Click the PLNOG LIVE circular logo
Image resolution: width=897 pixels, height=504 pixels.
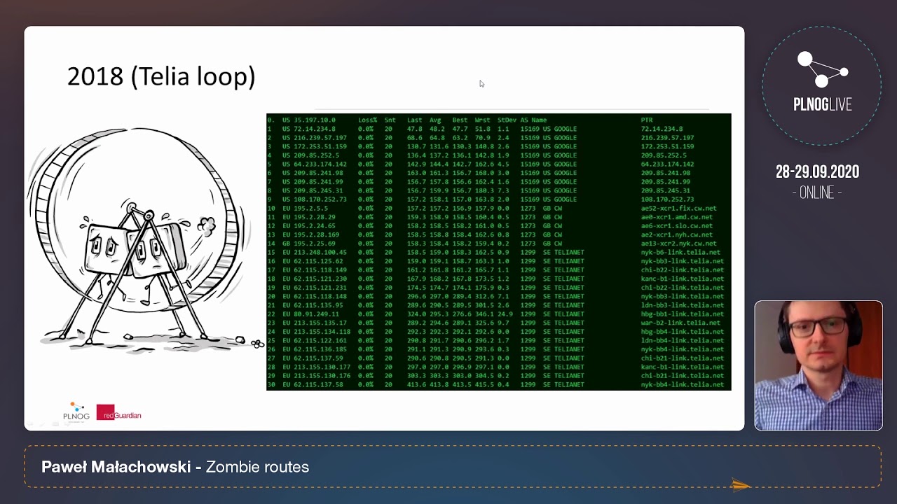(x=822, y=85)
